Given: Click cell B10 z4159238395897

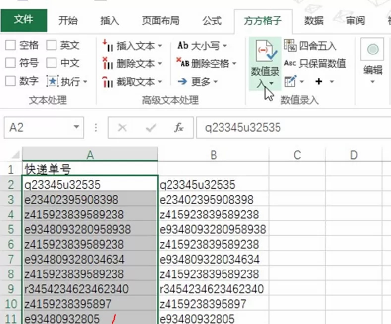Looking at the screenshot, I should (x=214, y=304).
